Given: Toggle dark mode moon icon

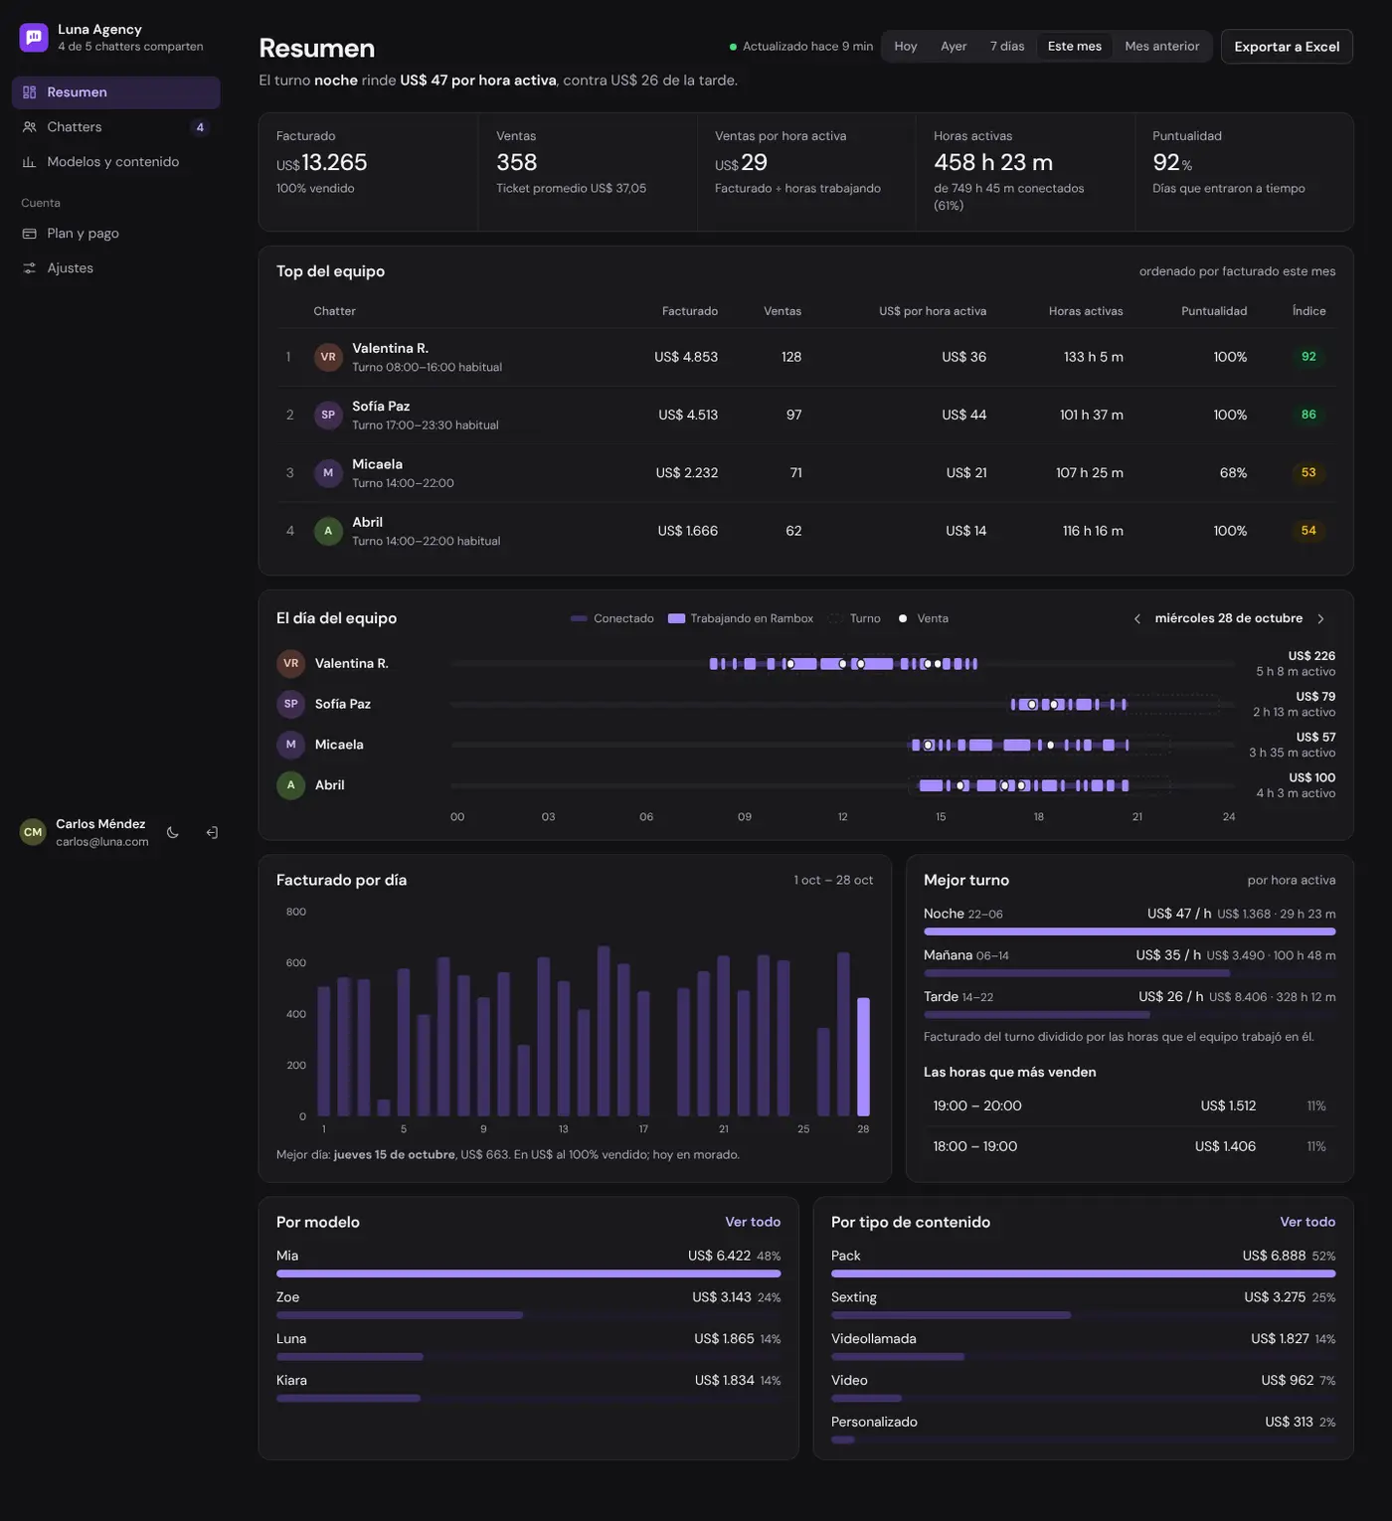Looking at the screenshot, I should tap(173, 833).
